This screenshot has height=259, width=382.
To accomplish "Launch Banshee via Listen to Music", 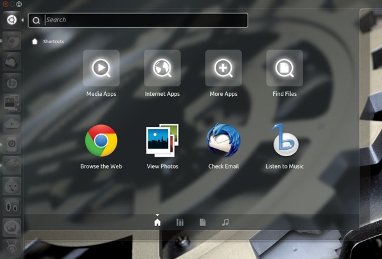I will pyautogui.click(x=285, y=140).
